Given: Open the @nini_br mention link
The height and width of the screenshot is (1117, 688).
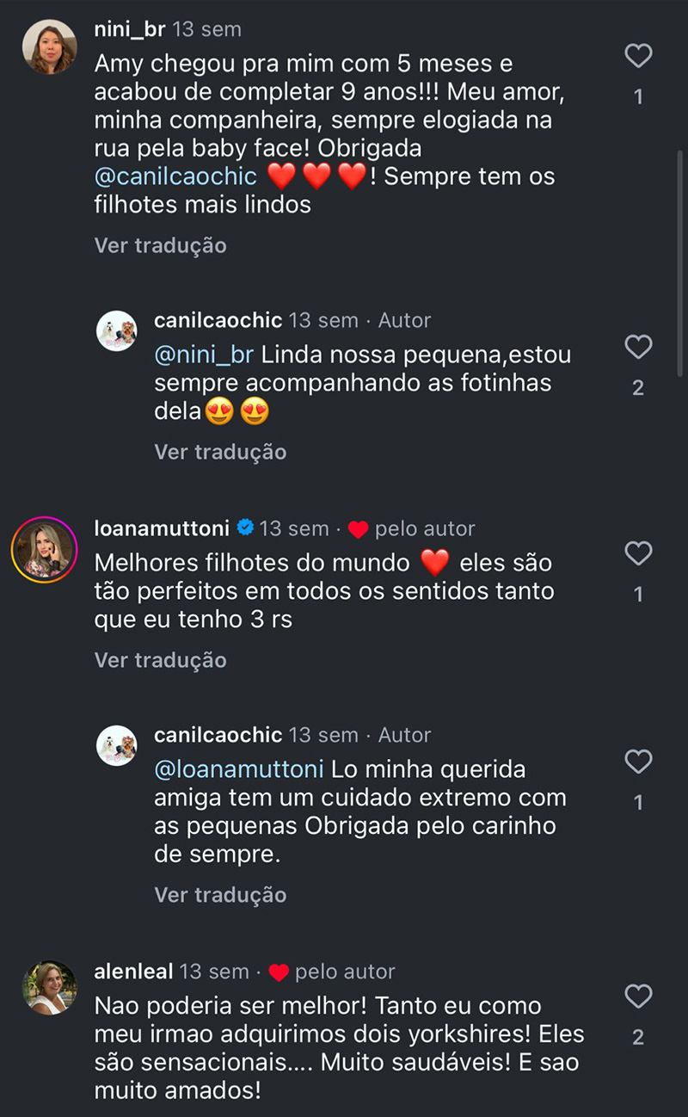Looking at the screenshot, I should [x=204, y=355].
